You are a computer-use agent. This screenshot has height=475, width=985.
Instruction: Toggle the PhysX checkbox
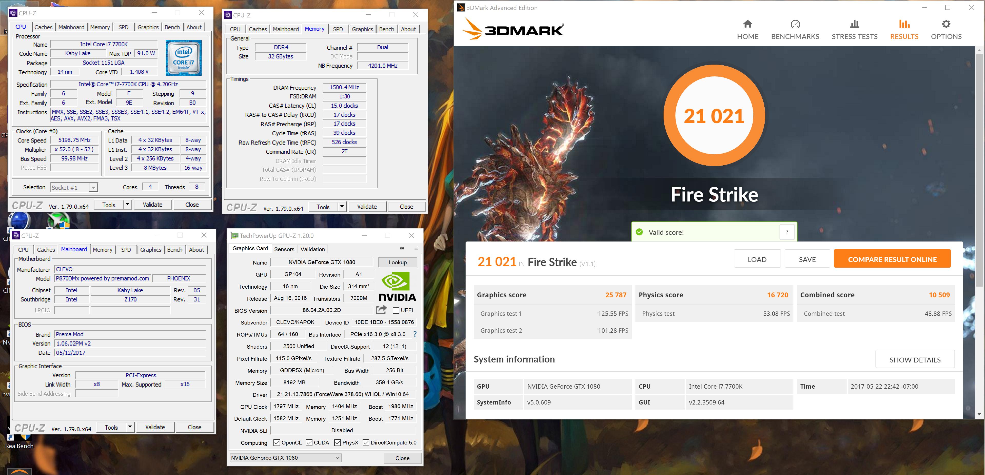click(337, 442)
